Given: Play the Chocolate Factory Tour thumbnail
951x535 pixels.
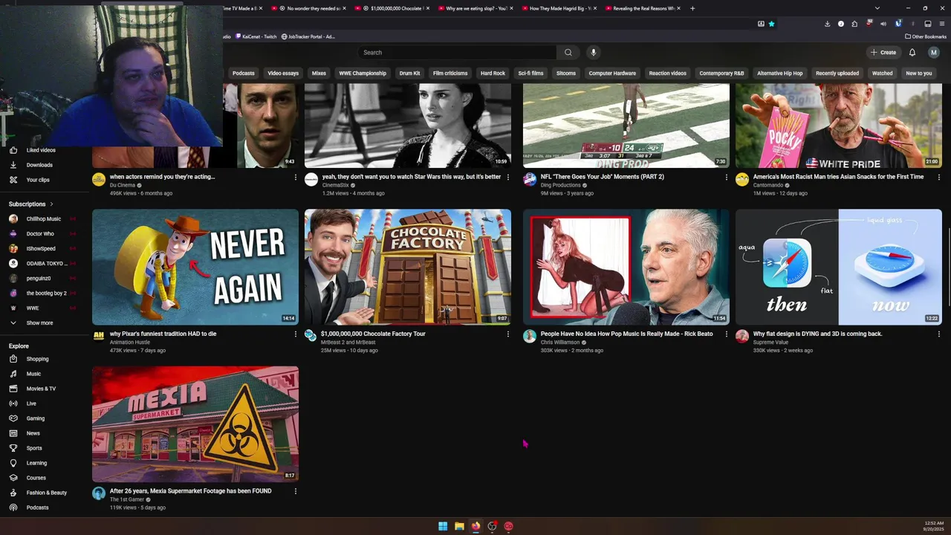Looking at the screenshot, I should tap(408, 267).
